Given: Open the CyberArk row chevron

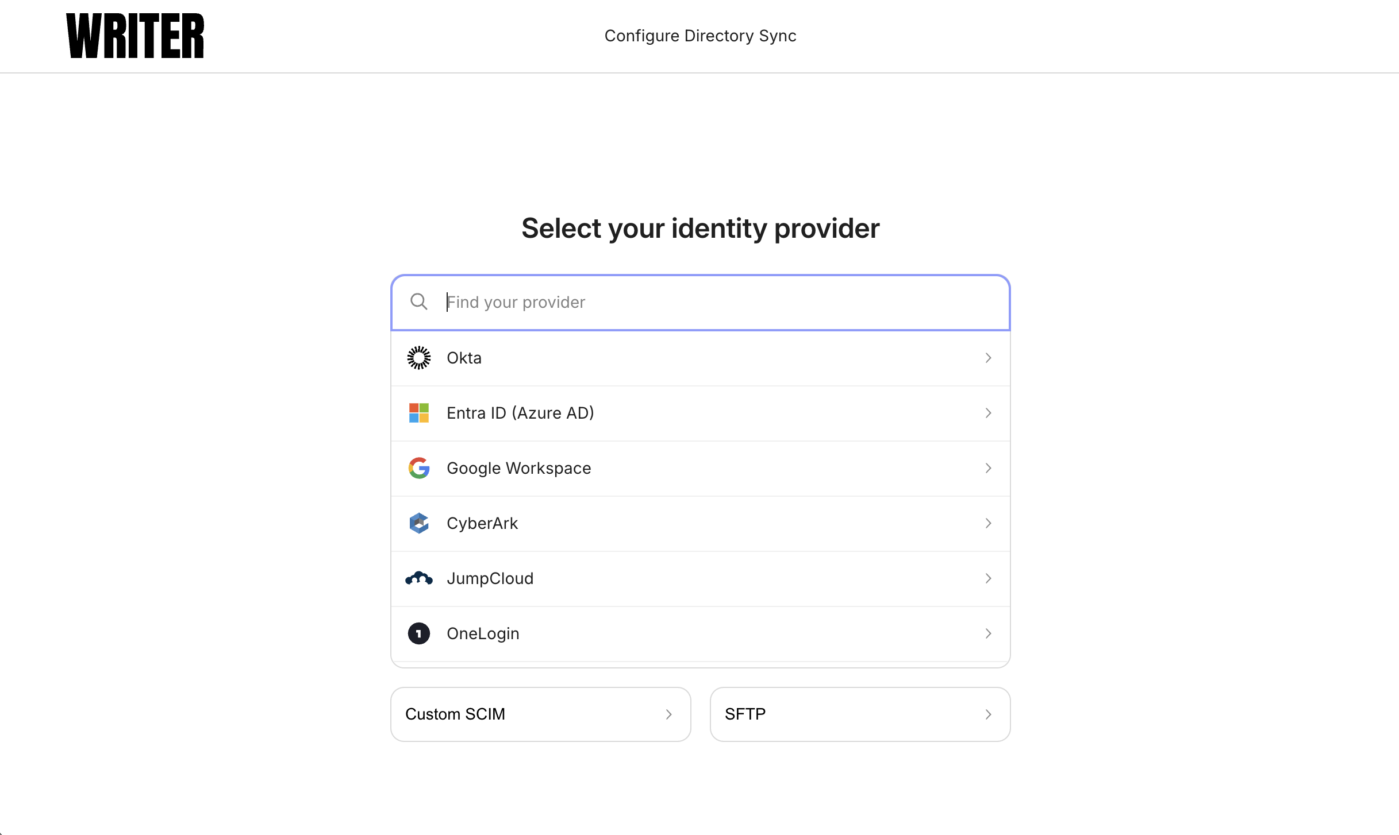Looking at the screenshot, I should click(989, 523).
